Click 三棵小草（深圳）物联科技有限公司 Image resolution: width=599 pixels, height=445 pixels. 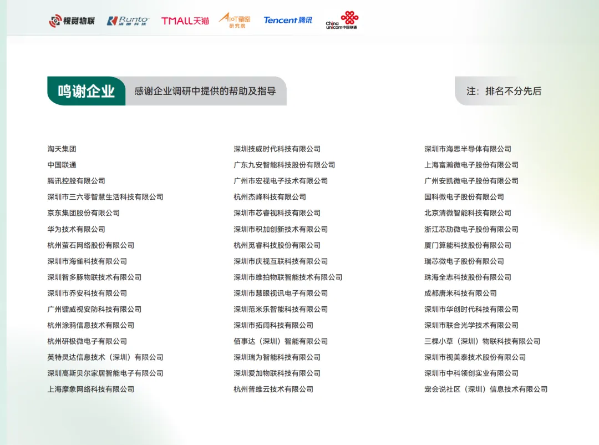click(x=483, y=341)
